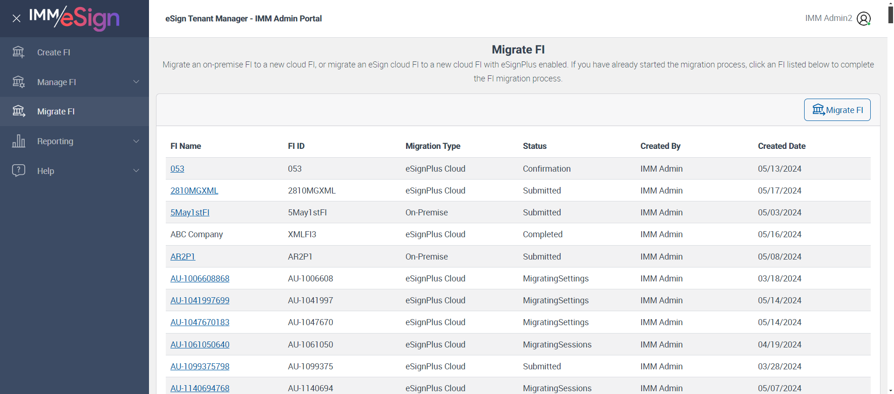Click the Created Date column header
Viewport: 894px width, 394px height.
pyautogui.click(x=782, y=146)
